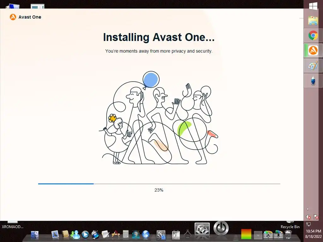
Task: Open the Mail stamp icon in the dock
Action: click(x=55, y=234)
